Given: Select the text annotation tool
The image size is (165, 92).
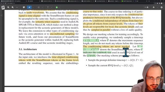Looking at the screenshot, I should click(x=48, y=7).
